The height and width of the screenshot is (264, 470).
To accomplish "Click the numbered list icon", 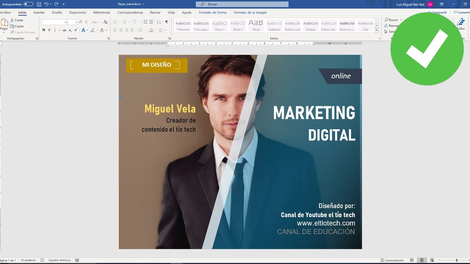I will [124, 22].
